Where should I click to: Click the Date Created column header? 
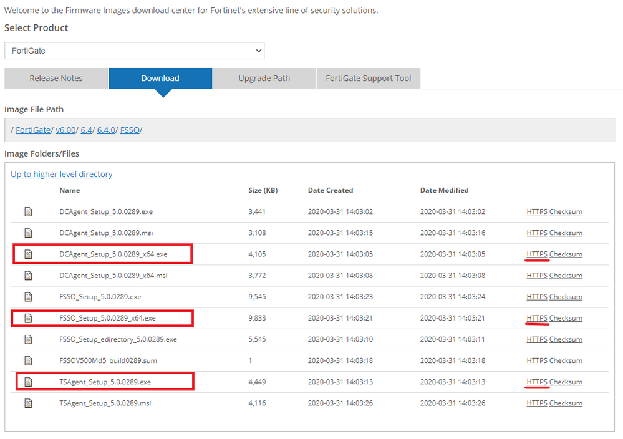click(x=330, y=190)
